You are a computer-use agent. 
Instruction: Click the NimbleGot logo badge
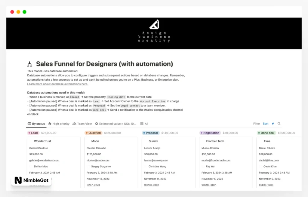point(31,180)
